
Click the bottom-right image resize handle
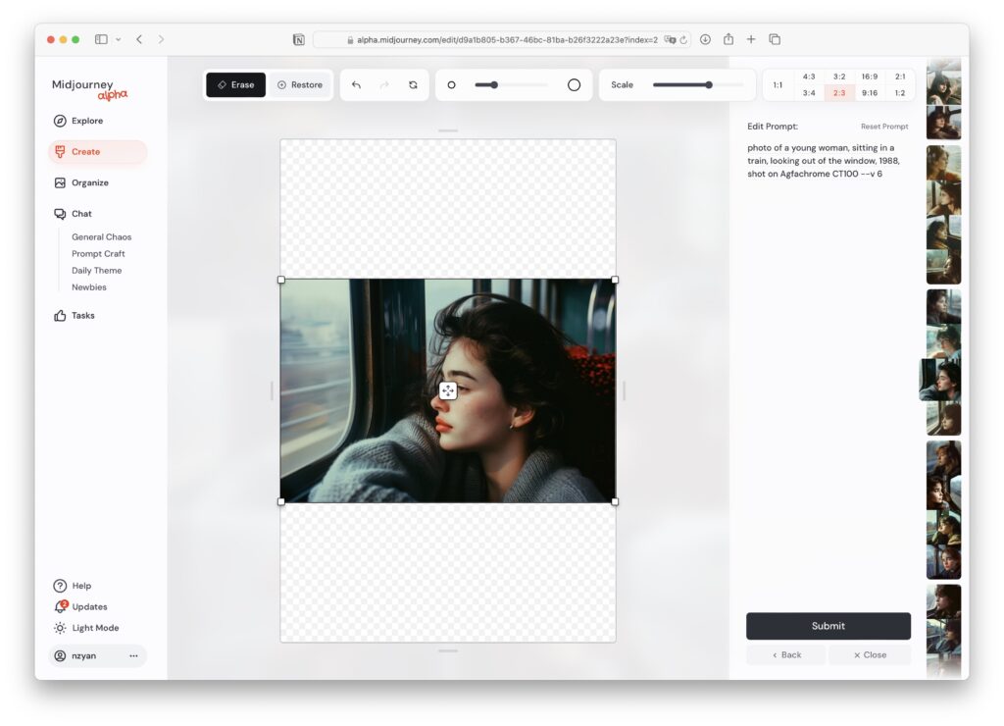tap(616, 501)
